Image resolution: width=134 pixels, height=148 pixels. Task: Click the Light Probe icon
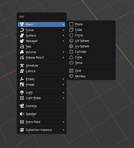(x=22, y=98)
